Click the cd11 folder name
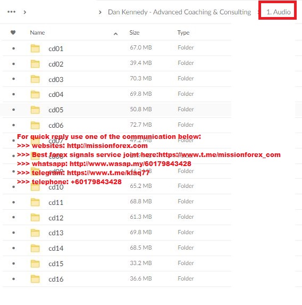The image size is (302, 305). pos(56,202)
